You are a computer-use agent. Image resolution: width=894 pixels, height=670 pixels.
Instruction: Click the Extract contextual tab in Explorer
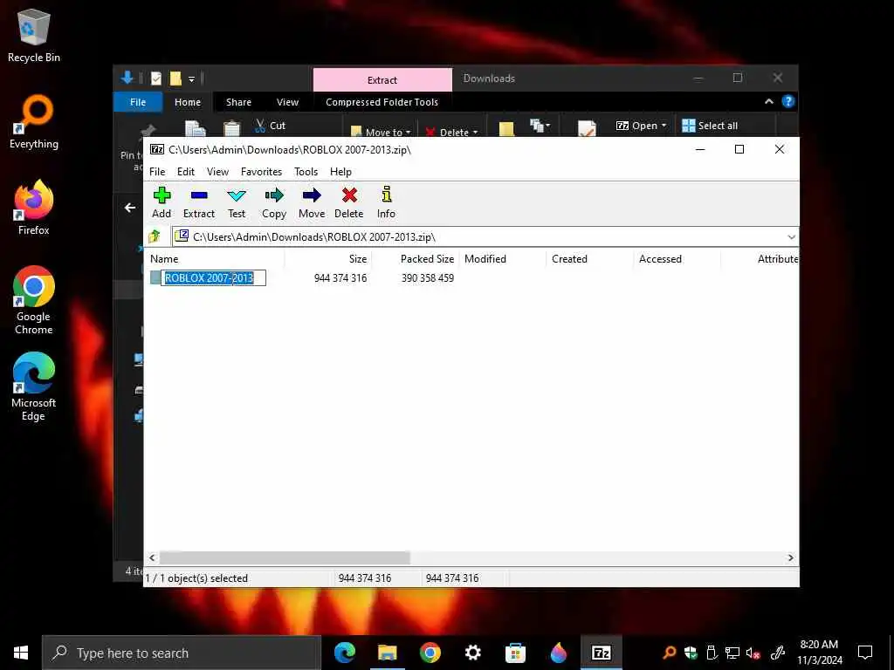[382, 79]
